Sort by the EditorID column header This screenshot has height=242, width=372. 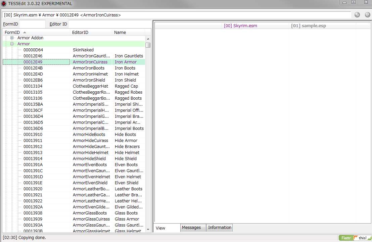click(91, 32)
